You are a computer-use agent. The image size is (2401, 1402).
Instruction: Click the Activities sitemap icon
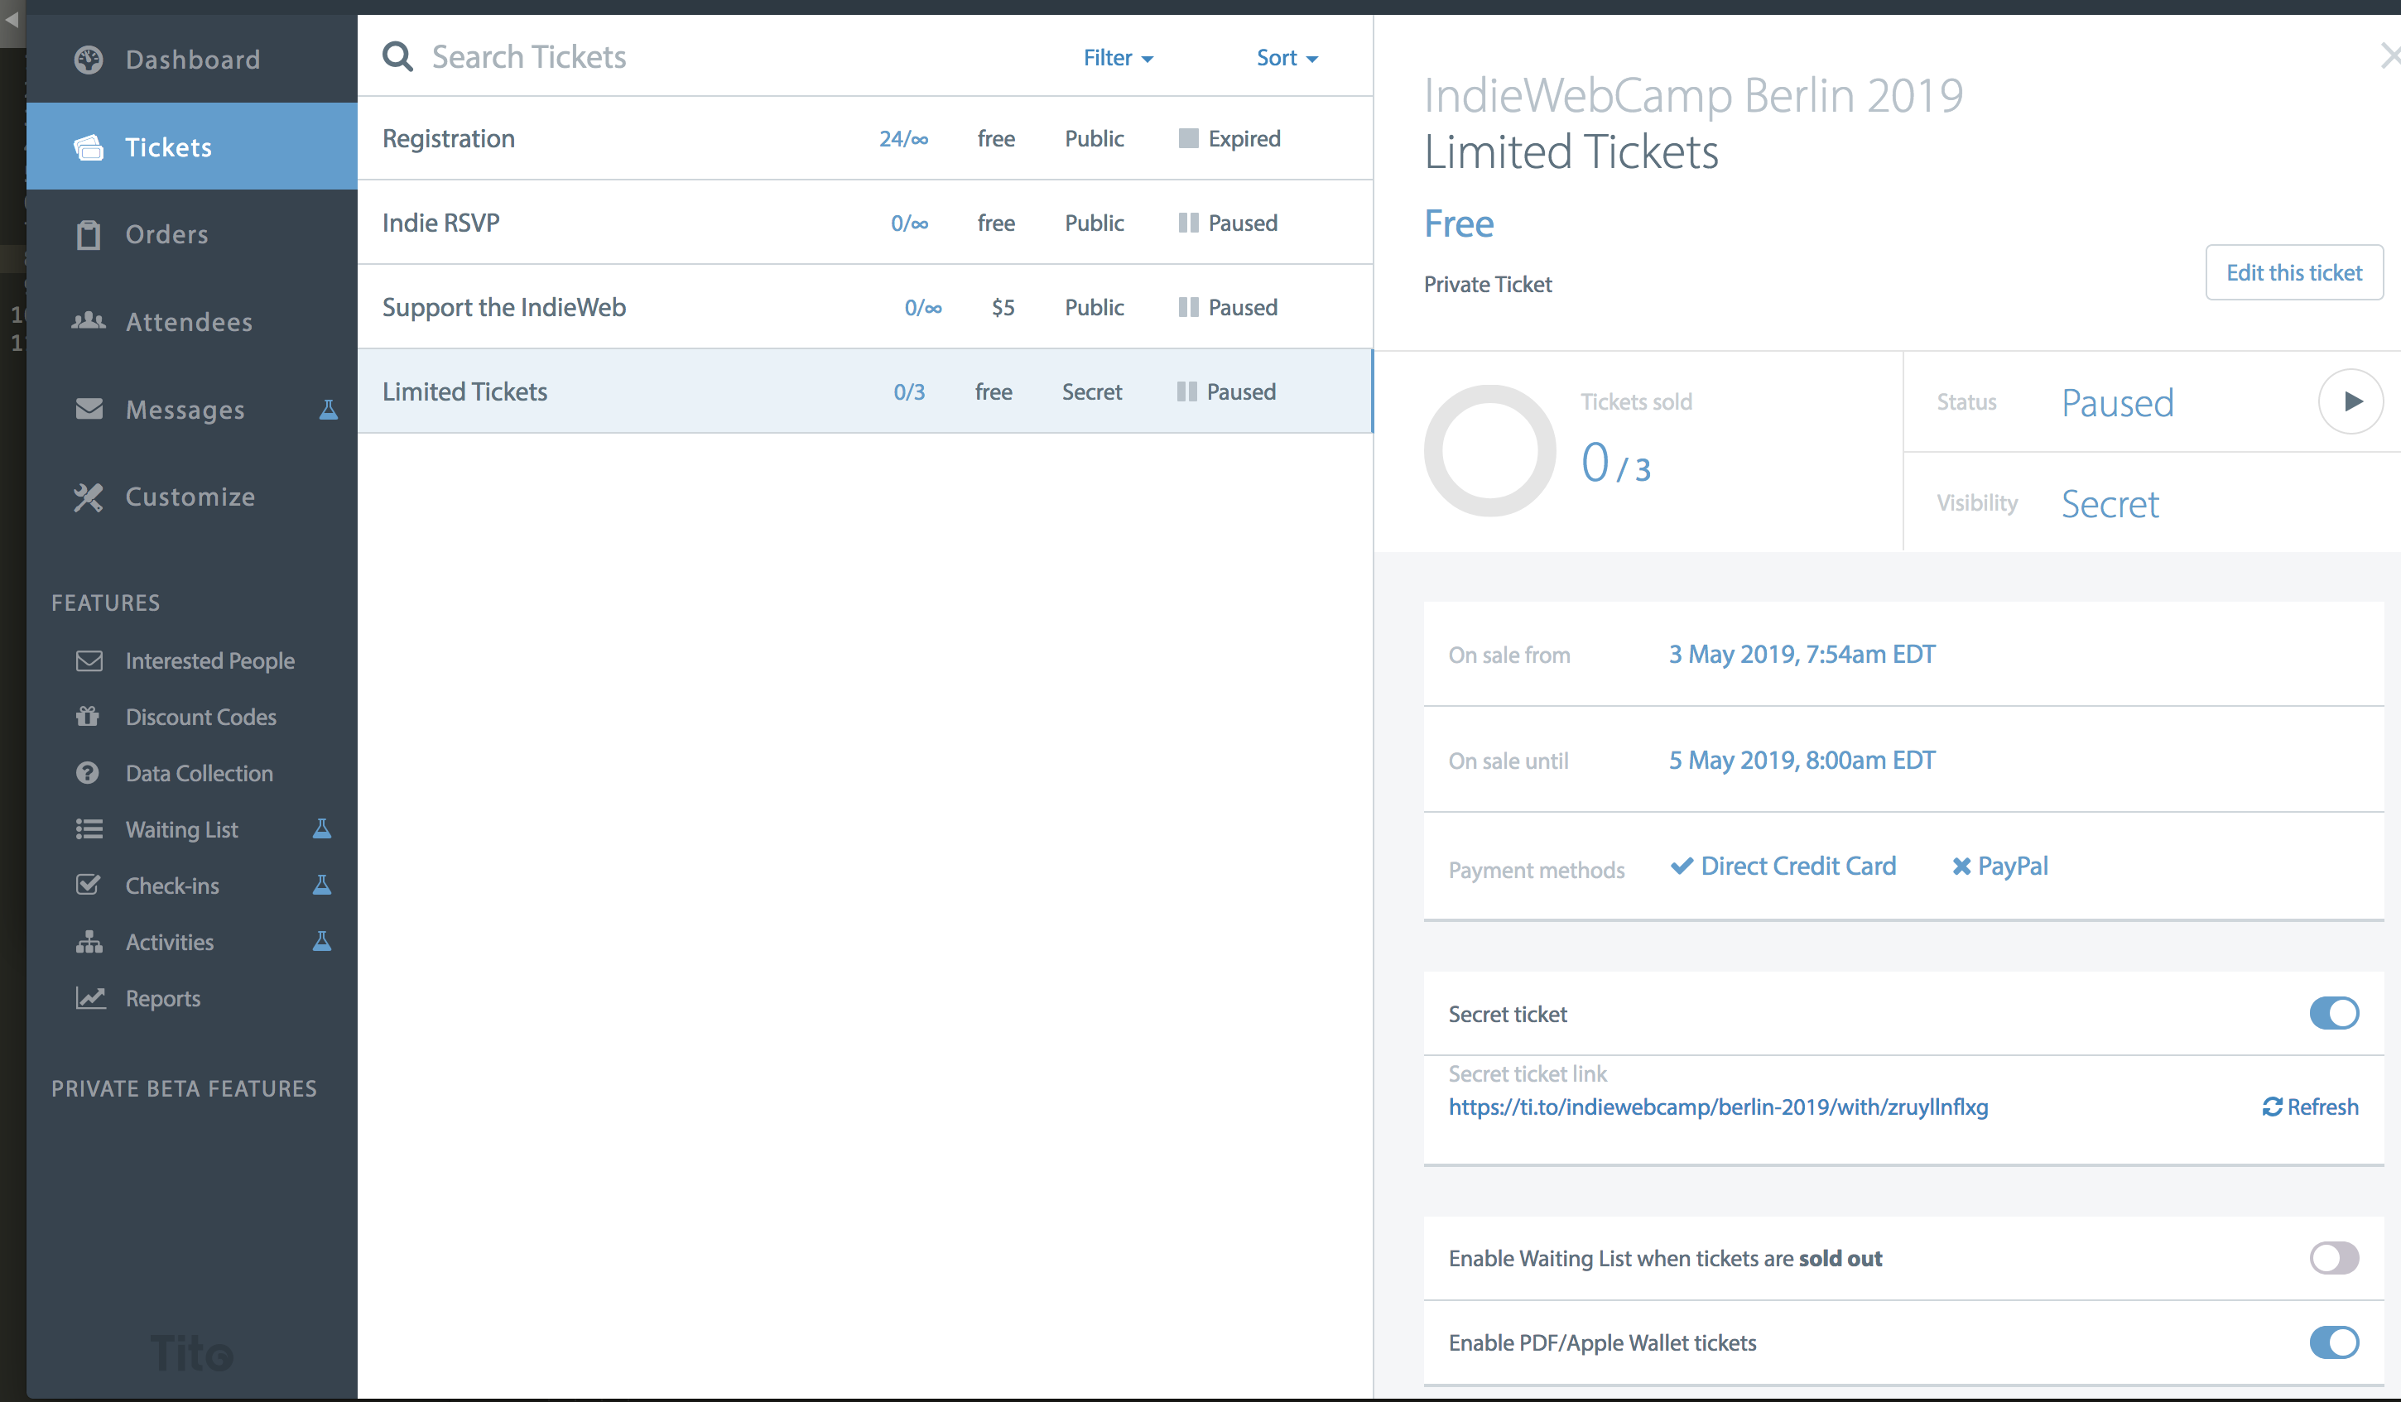point(89,941)
